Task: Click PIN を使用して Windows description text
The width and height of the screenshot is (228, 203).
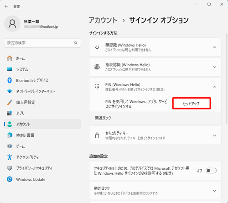Action: coord(136,104)
